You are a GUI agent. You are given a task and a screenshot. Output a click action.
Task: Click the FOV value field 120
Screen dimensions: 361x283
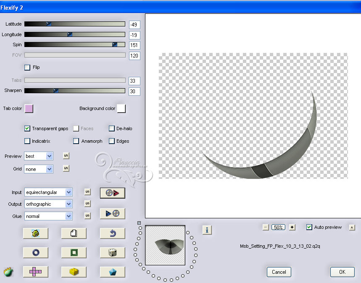pyautogui.click(x=134, y=56)
